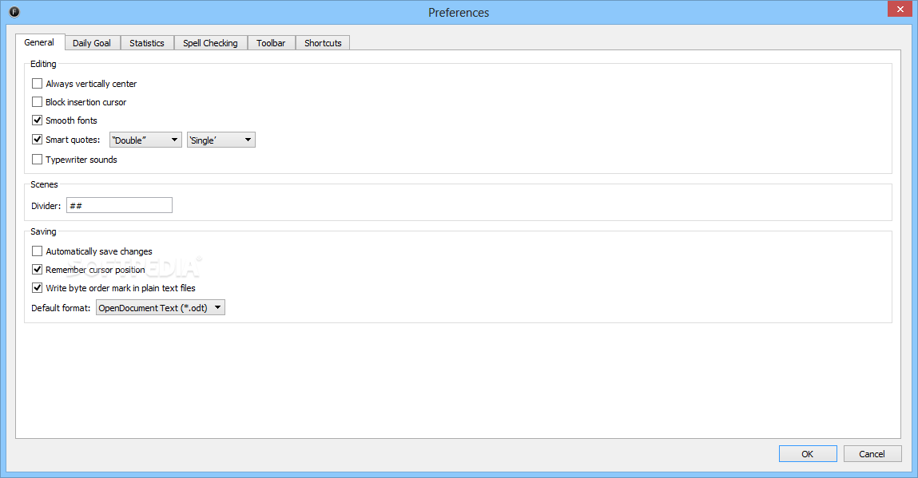Turn on Typewriter sounds
This screenshot has width=918, height=478.
[37, 159]
